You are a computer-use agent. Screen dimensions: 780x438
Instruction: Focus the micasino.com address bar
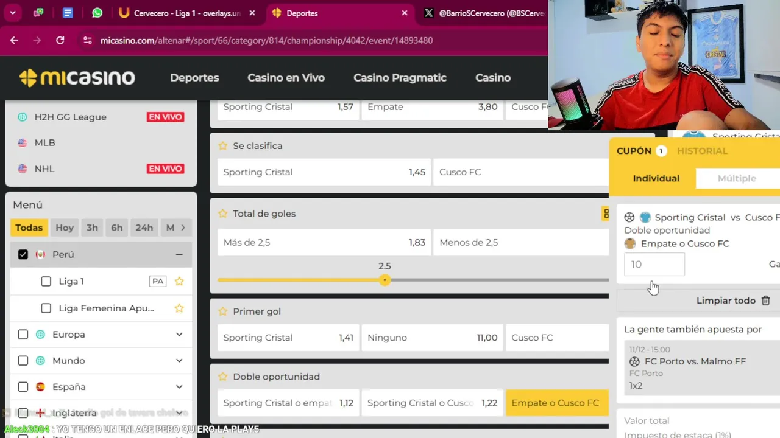[266, 40]
